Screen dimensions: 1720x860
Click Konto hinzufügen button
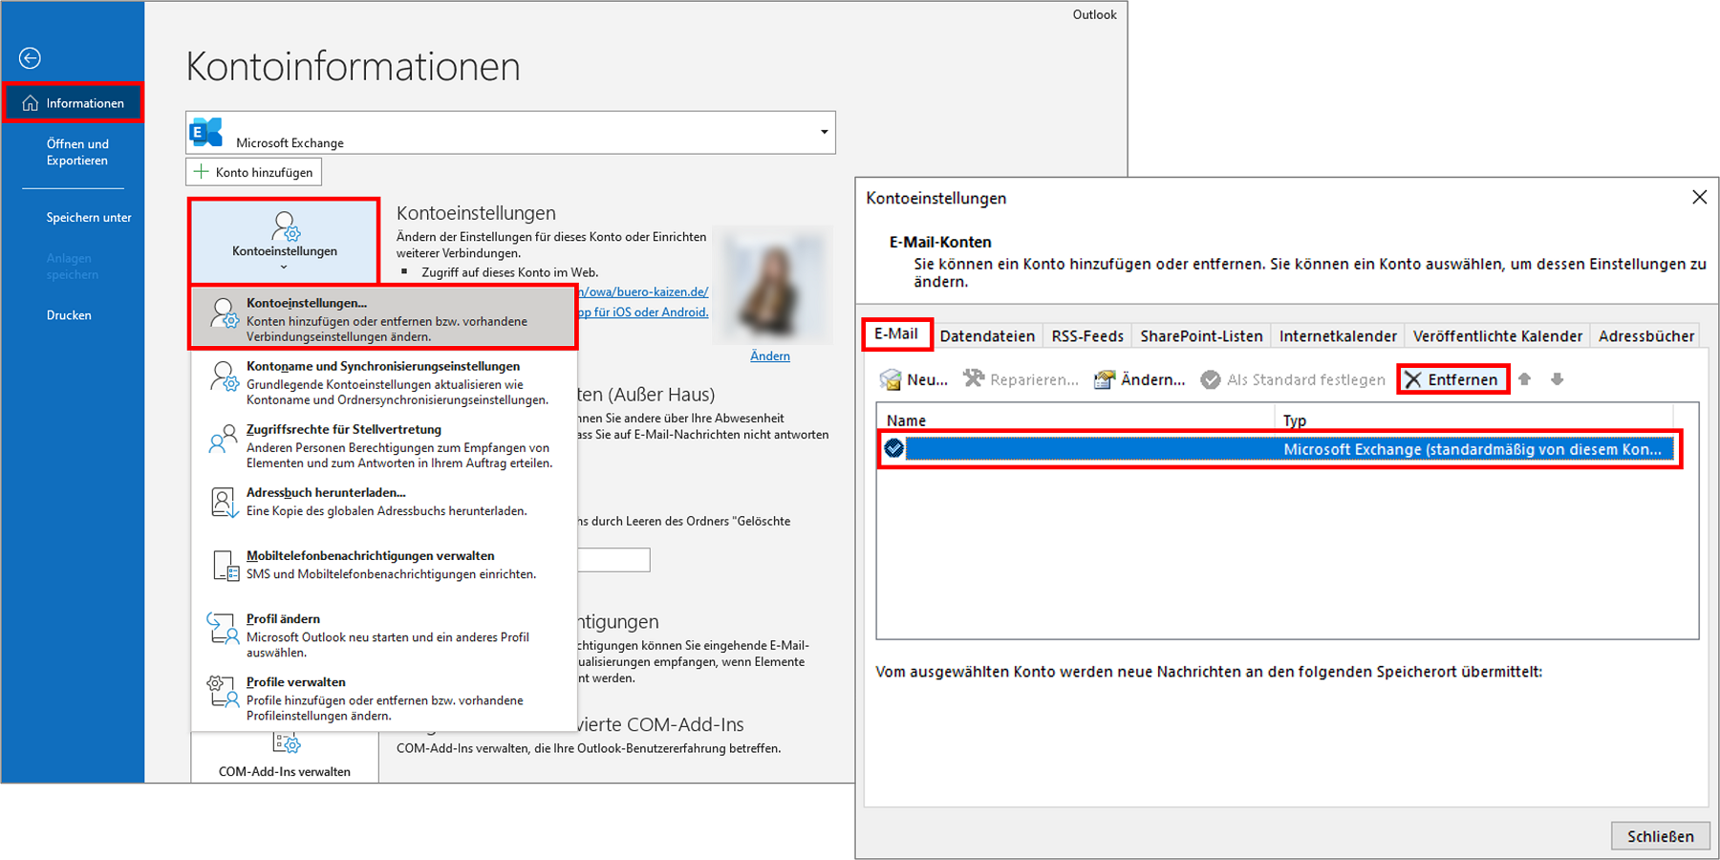[253, 172]
